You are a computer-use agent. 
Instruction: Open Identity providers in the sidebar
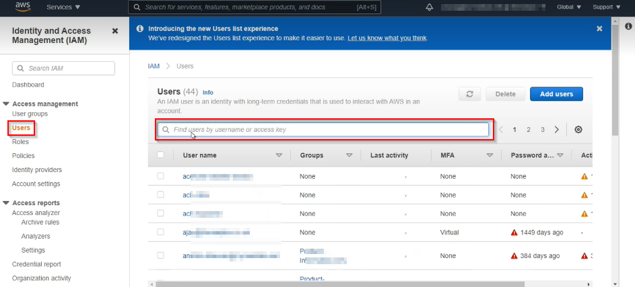(37, 170)
